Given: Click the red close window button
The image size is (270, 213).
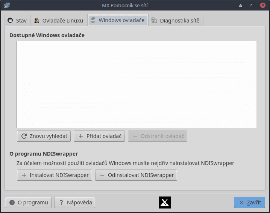Looking at the screenshot, I should (x=263, y=5).
